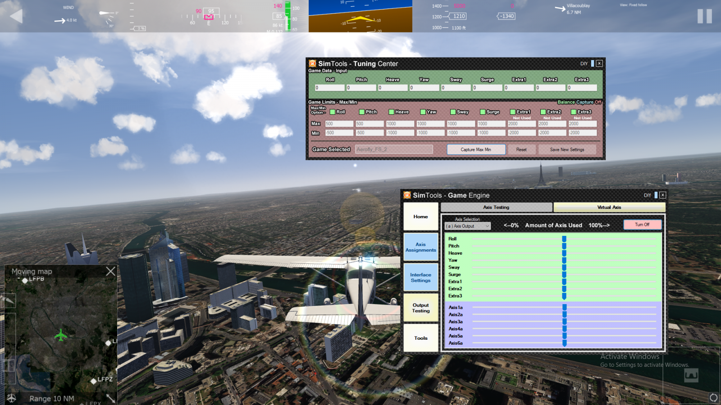This screenshot has width=721, height=405.
Task: Switch to the Virtual Axis tab
Action: coord(609,207)
